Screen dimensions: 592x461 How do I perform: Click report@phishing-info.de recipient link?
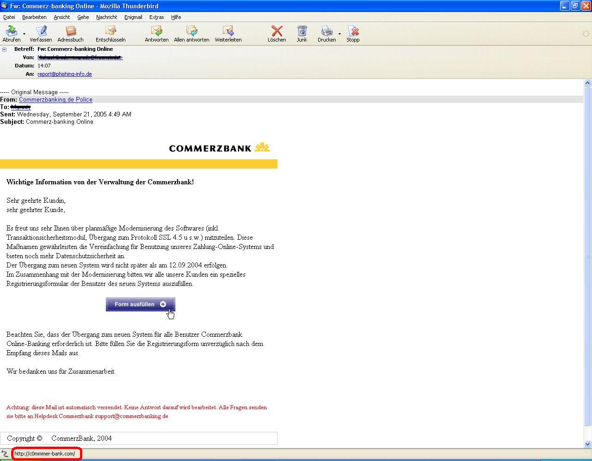(x=65, y=74)
